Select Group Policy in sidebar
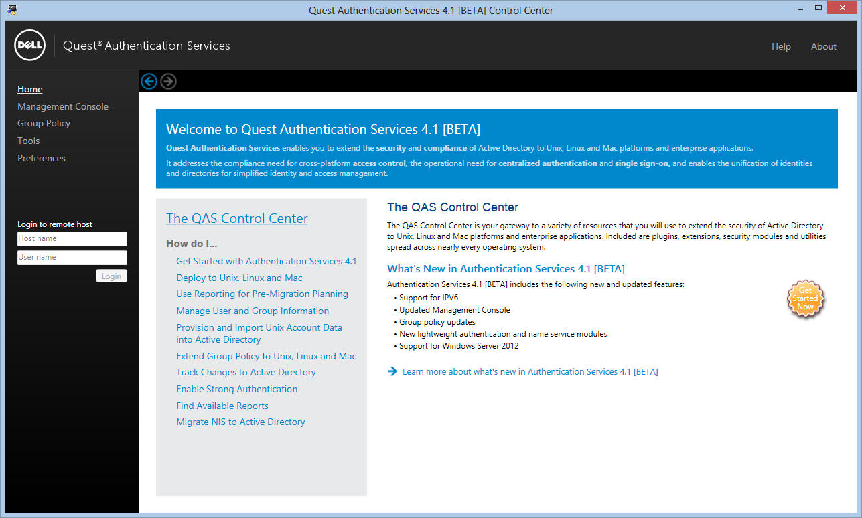This screenshot has height=518, width=862. point(44,123)
